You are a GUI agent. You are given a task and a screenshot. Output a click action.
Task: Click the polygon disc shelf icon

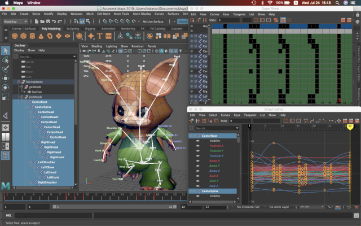[x=67, y=36]
